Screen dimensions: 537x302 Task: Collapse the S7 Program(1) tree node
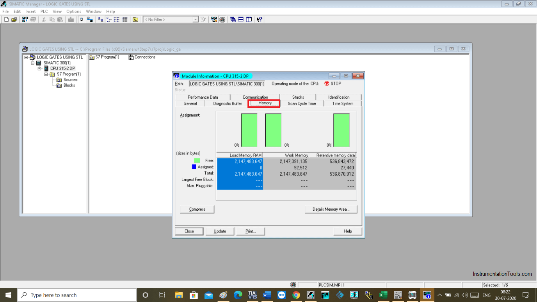pyautogui.click(x=46, y=74)
